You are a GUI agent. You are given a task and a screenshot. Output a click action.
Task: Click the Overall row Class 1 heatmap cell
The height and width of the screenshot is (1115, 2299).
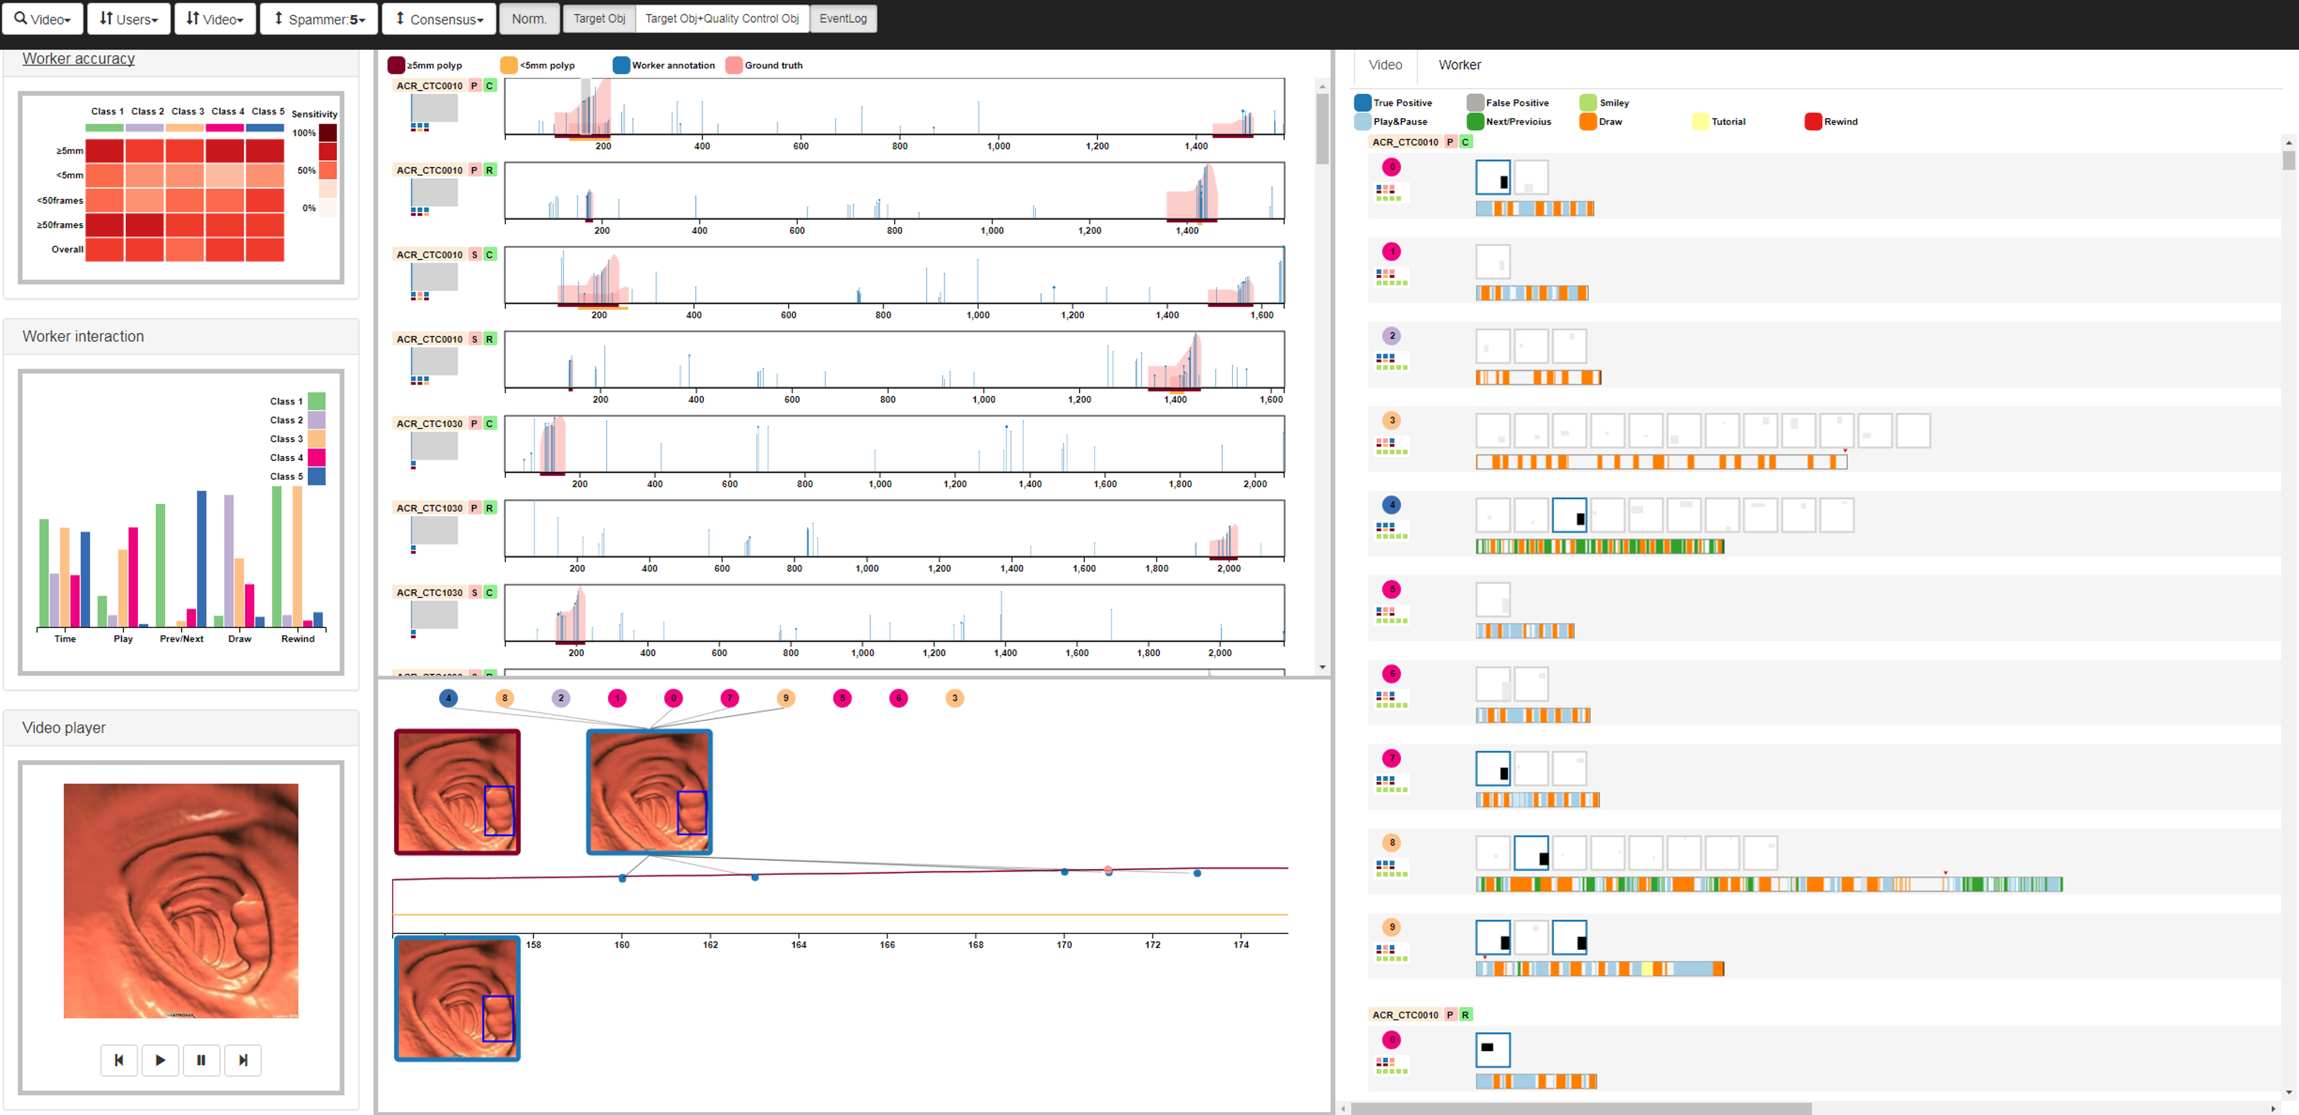tap(105, 250)
